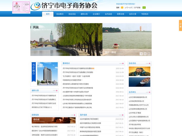Open the registration certificate image
Viewport: 182px width, 136px height.
point(21,7)
